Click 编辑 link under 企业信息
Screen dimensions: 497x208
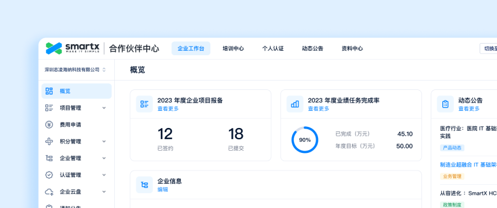[162, 189]
